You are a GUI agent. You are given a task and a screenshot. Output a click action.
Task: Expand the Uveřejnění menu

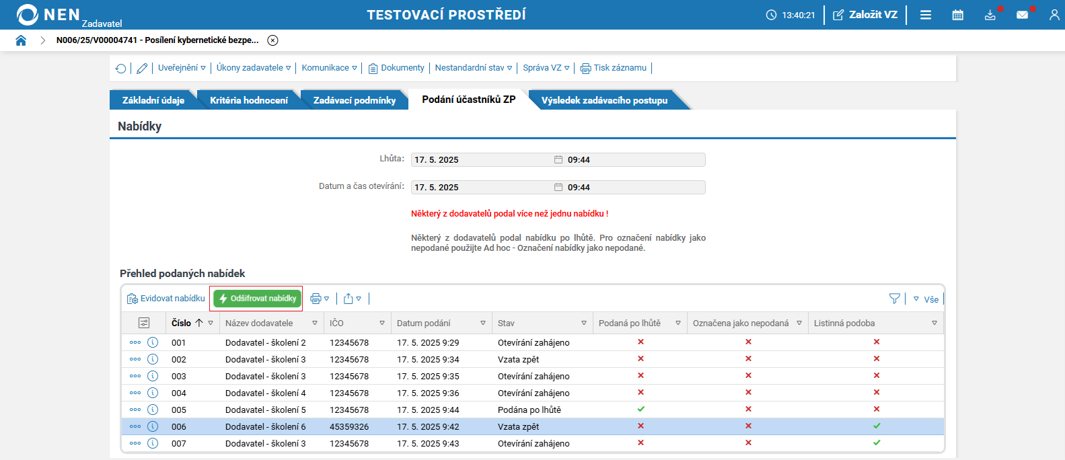pyautogui.click(x=182, y=68)
